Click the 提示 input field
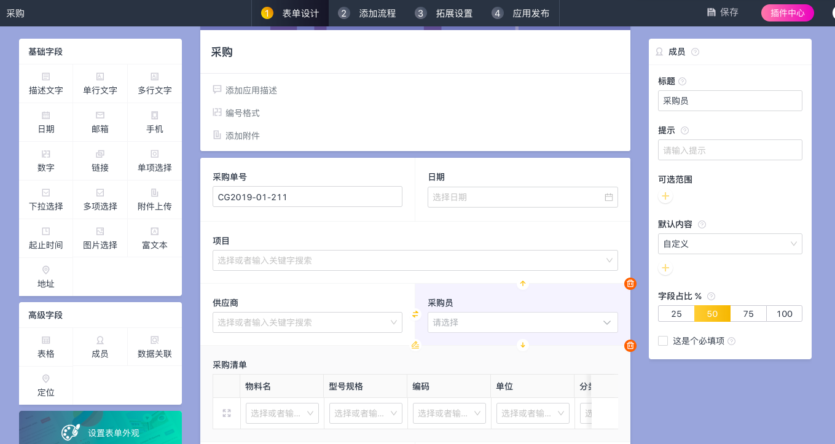Image resolution: width=835 pixels, height=444 pixels. 729,150
